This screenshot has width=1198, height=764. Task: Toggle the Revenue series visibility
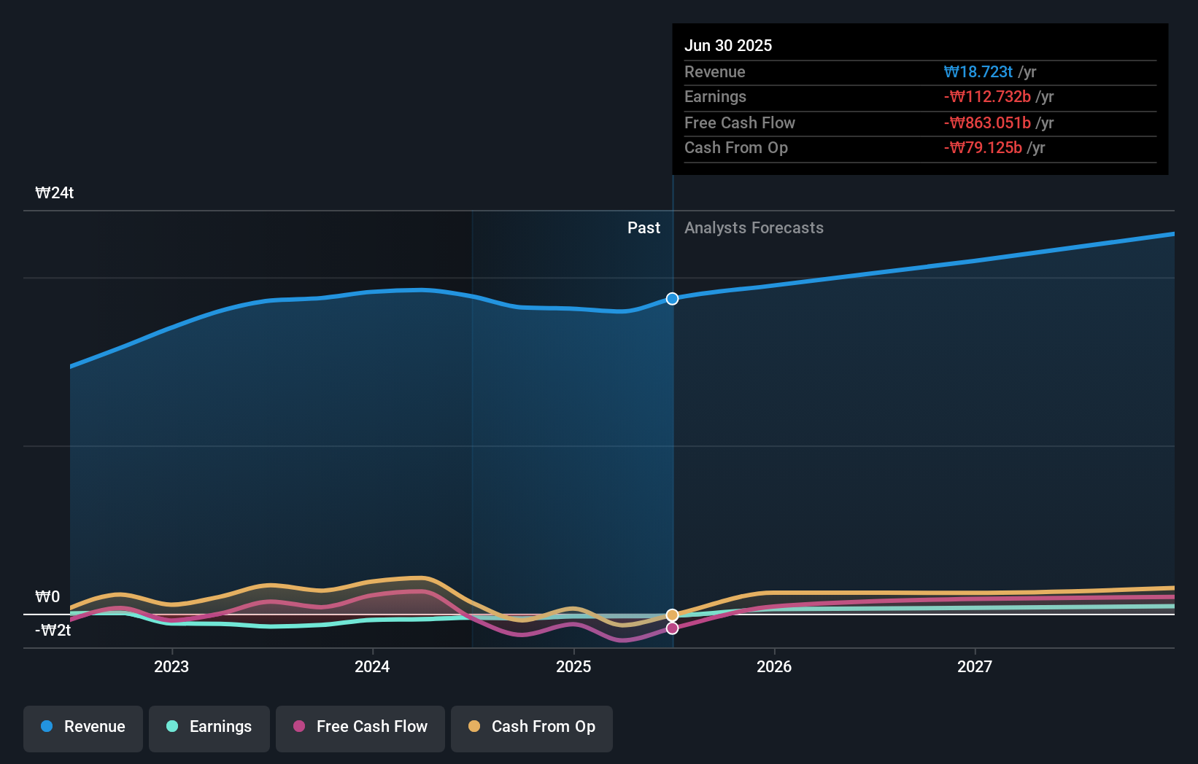tap(82, 728)
